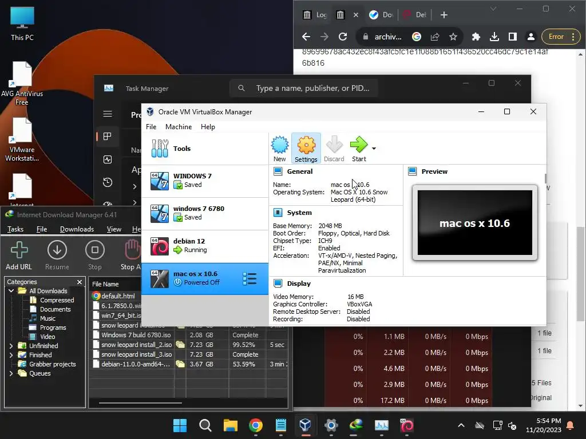Select snow leopard install_2.iso download
This screenshot has height=439, width=586.
coord(136,345)
